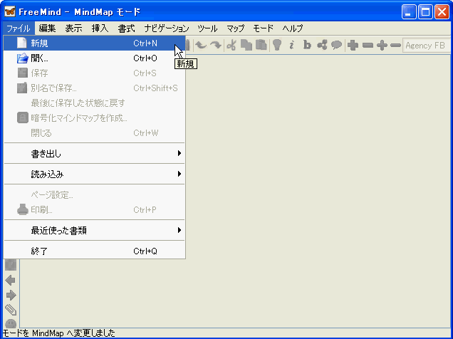The width and height of the screenshot is (453, 339).
Task: Close the open ファイル menu
Action: pos(19,28)
